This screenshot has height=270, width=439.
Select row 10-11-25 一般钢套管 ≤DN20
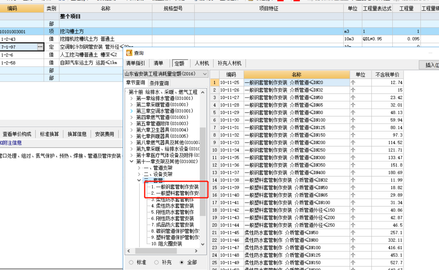point(307,83)
